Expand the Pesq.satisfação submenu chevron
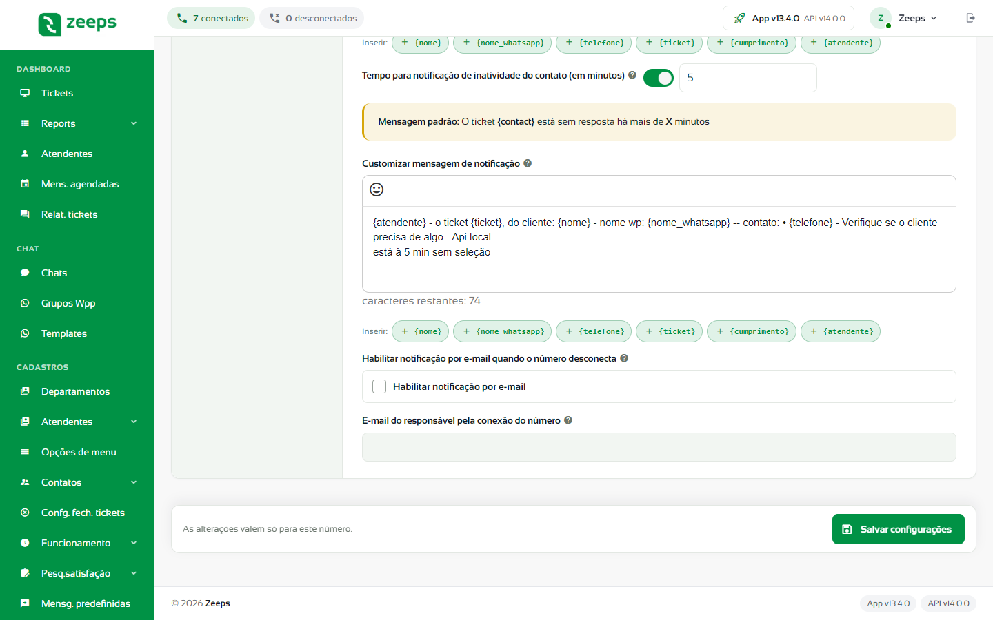This screenshot has width=993, height=620. pos(134,573)
